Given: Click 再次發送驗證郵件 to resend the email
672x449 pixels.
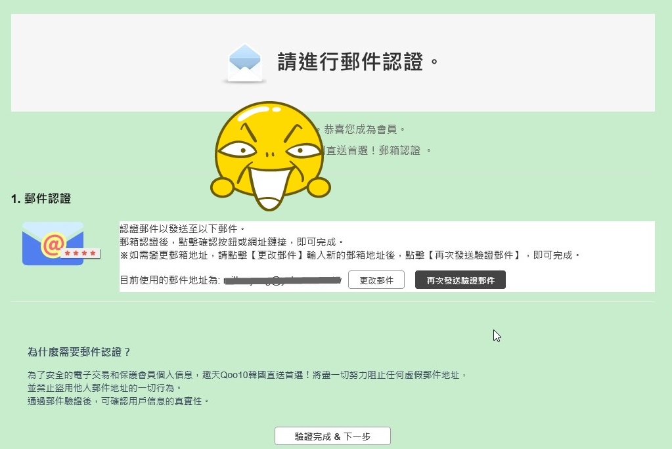Looking at the screenshot, I should 460,280.
